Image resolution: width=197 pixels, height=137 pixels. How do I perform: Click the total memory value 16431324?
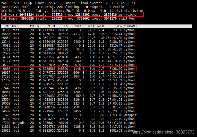[x=27, y=15]
